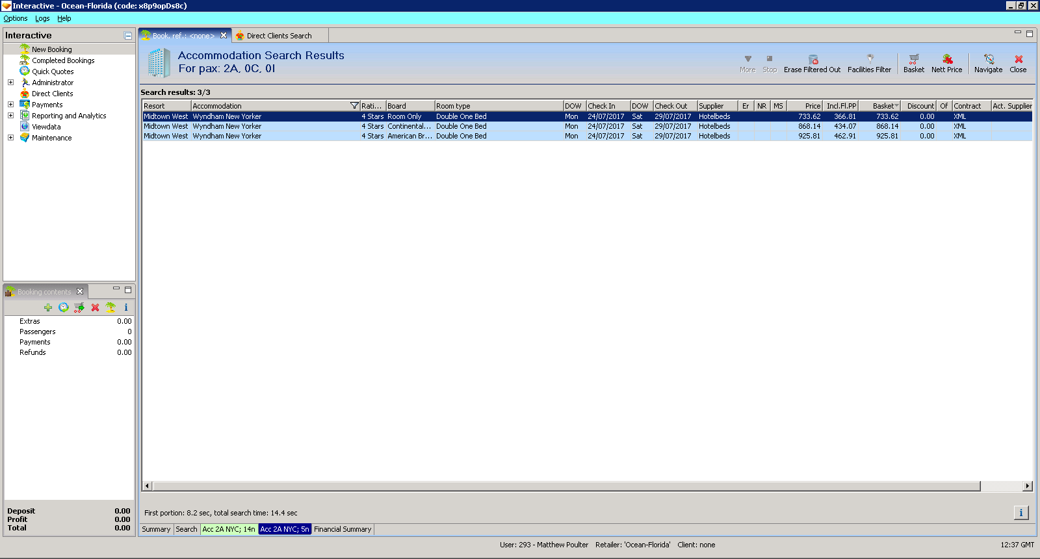Open the Options menu
1040x559 pixels.
click(x=16, y=19)
